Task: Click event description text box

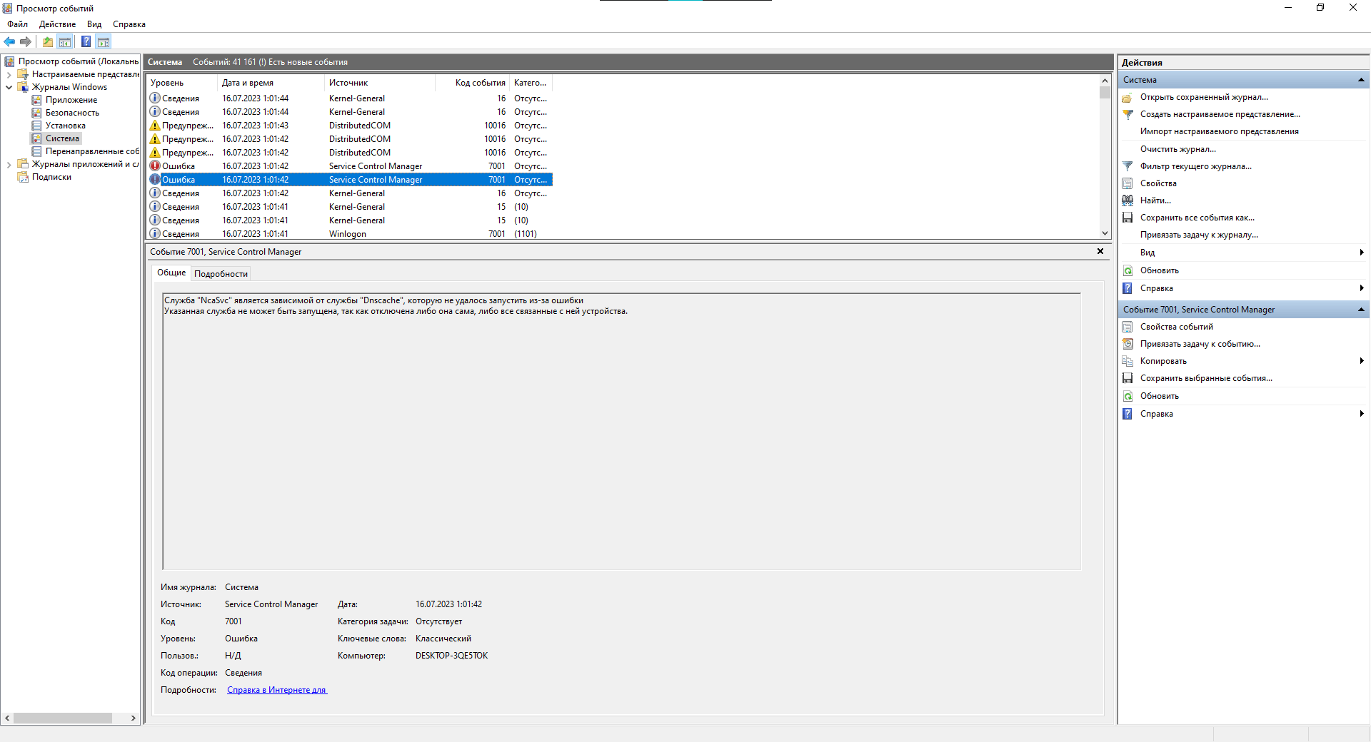Action: pyautogui.click(x=621, y=431)
